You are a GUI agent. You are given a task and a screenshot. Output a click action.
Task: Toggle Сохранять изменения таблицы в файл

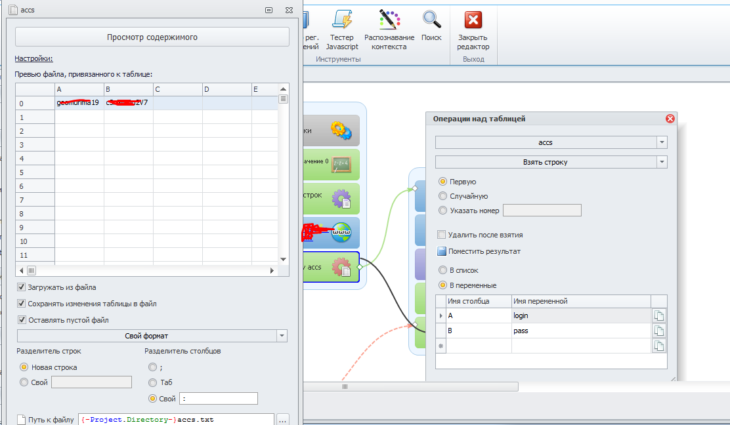pyautogui.click(x=21, y=303)
